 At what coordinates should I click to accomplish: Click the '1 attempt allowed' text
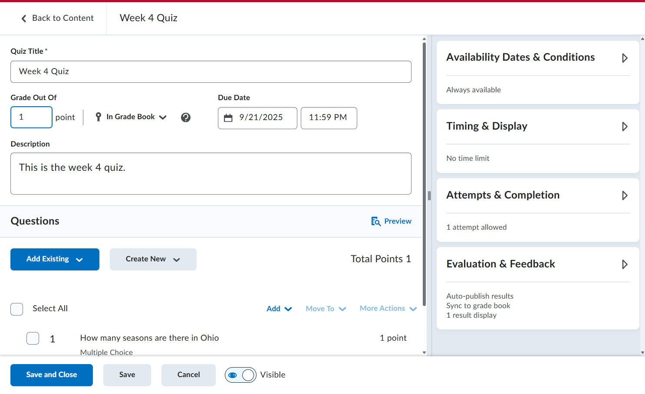(477, 228)
